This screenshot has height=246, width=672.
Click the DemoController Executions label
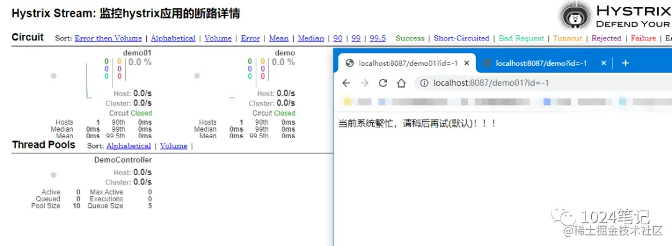[106, 199]
